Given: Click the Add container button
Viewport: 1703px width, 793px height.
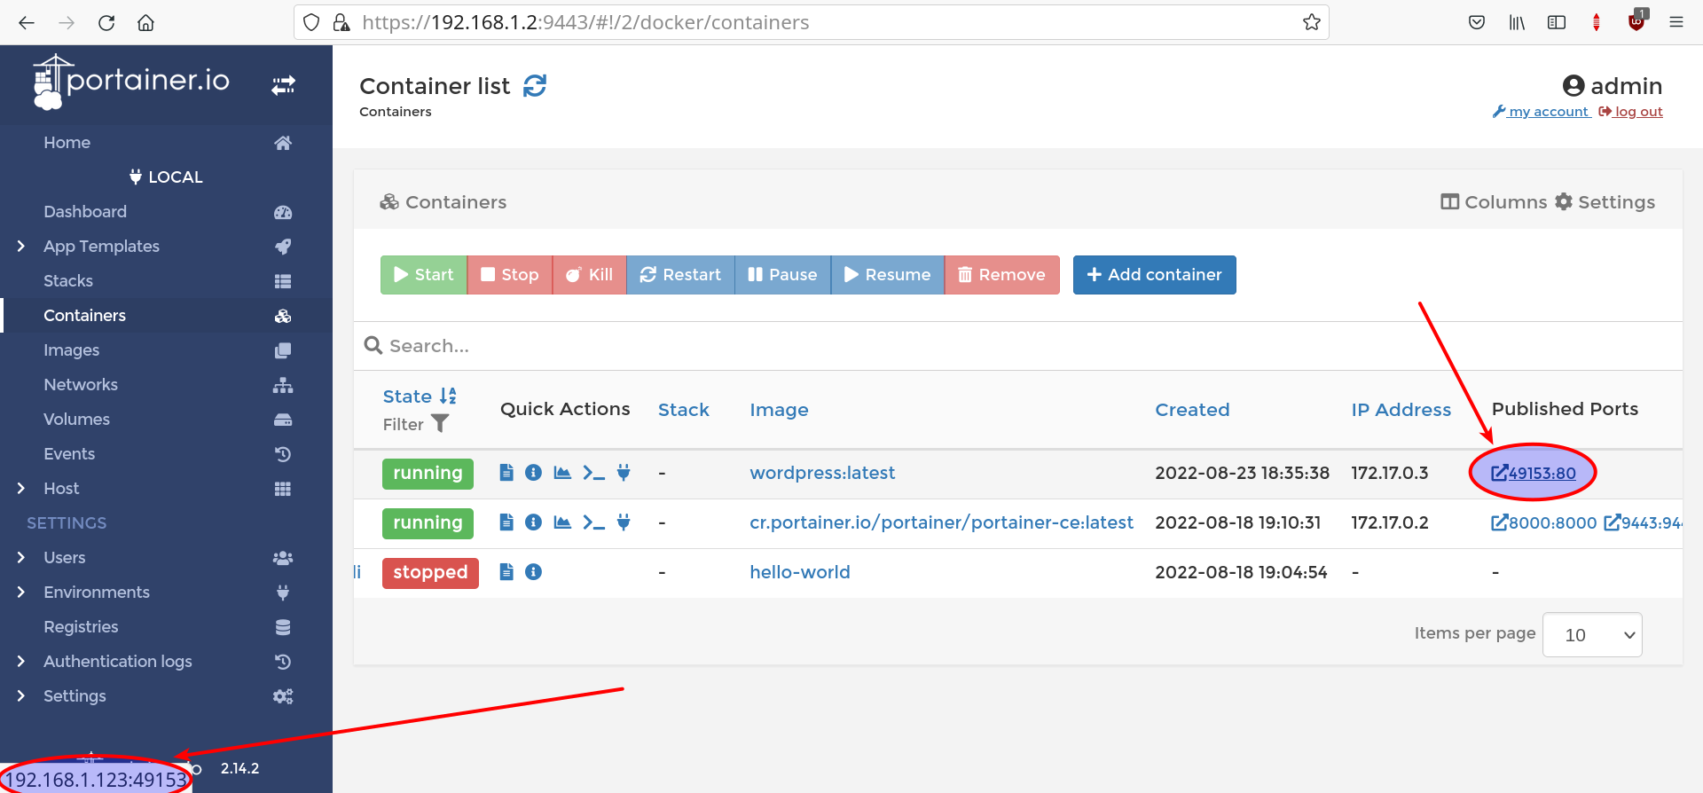Looking at the screenshot, I should (x=1154, y=275).
